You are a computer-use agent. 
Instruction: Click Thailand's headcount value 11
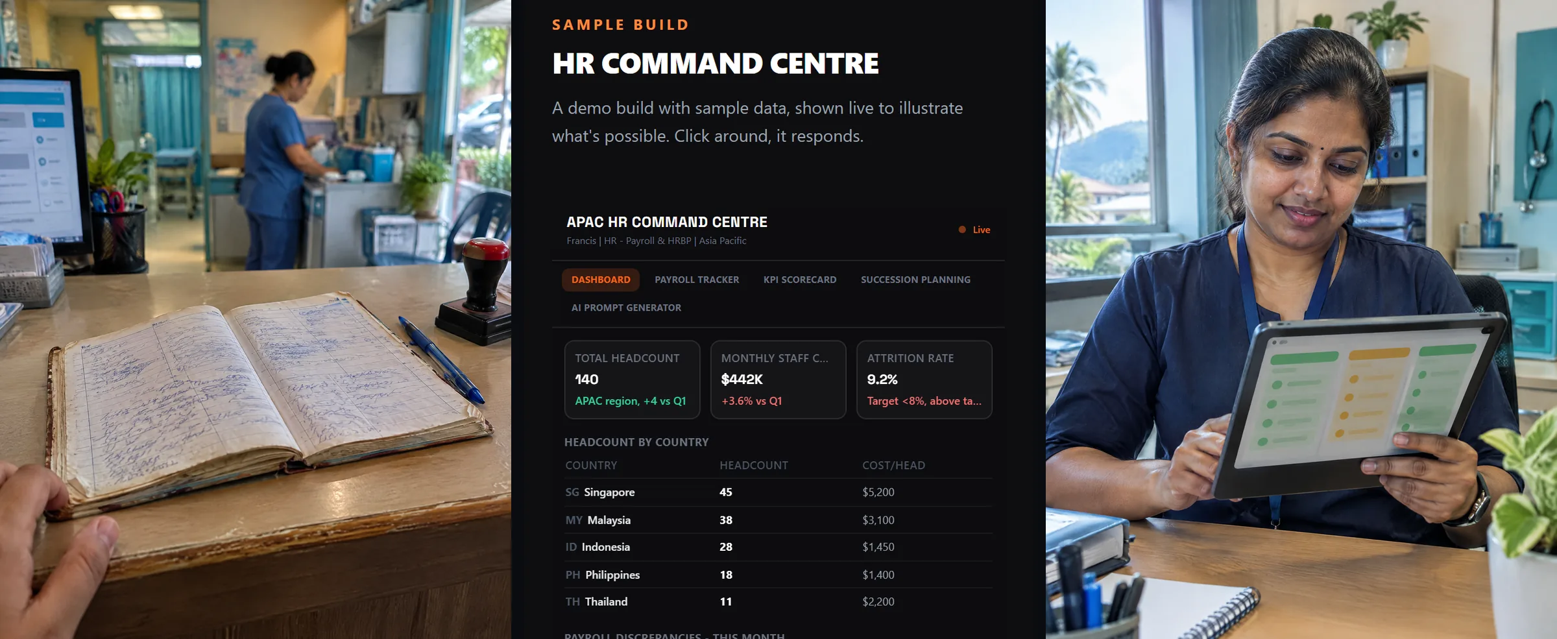[x=726, y=602]
